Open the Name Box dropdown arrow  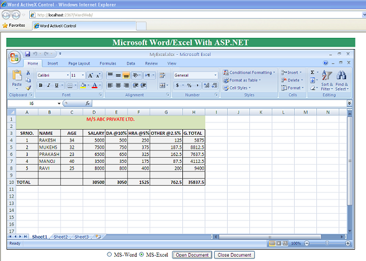(x=59, y=103)
